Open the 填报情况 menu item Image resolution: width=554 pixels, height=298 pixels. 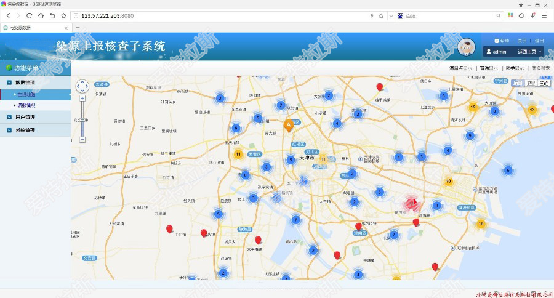click(x=26, y=106)
